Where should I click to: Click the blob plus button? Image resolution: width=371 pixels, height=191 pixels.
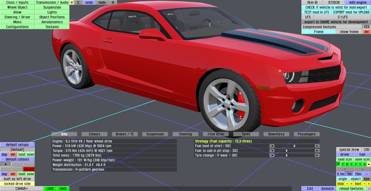pos(351,184)
